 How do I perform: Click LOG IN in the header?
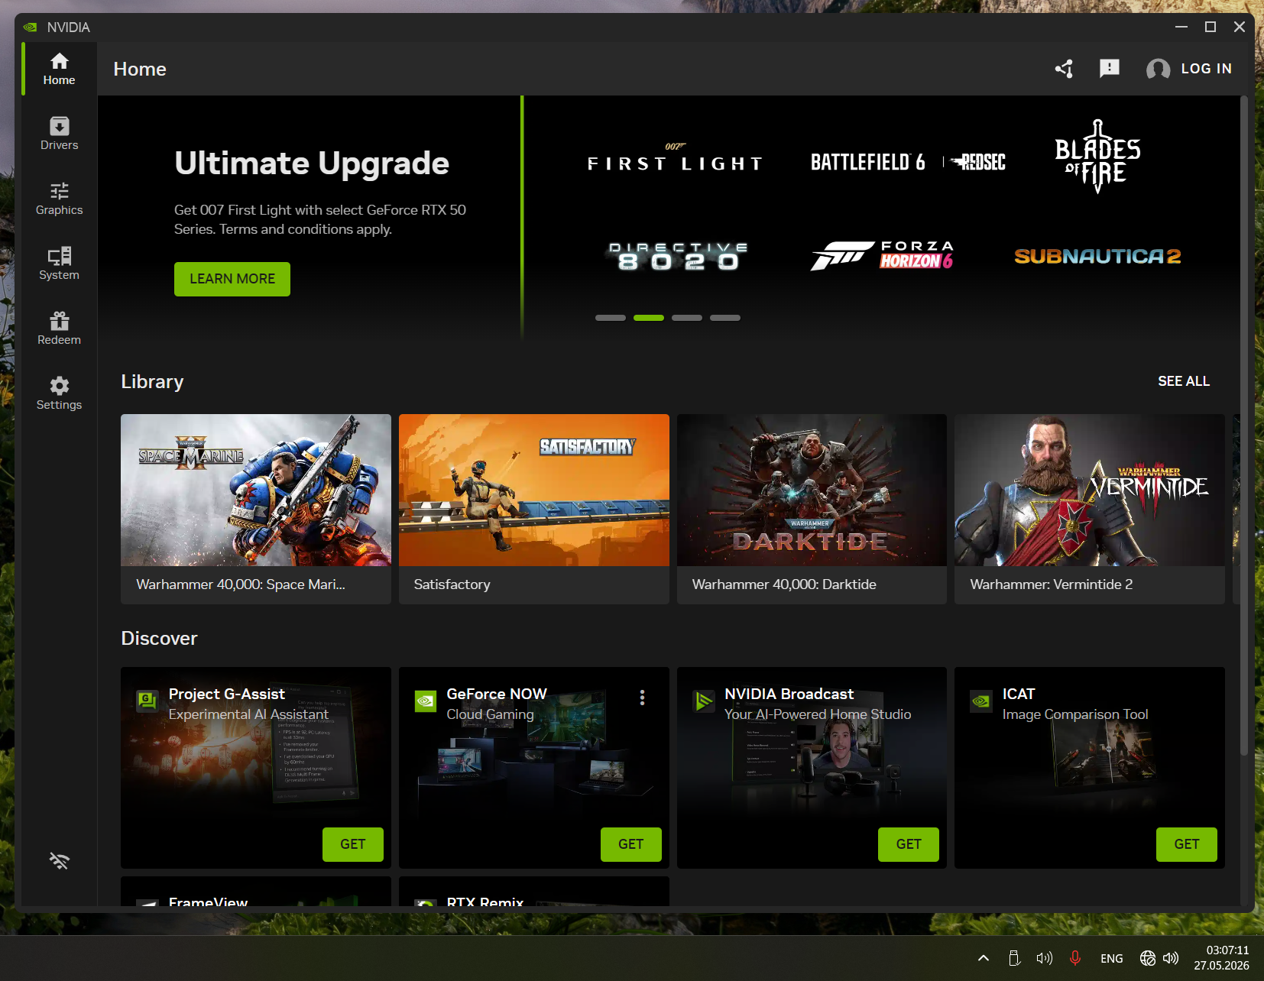[x=1189, y=69]
